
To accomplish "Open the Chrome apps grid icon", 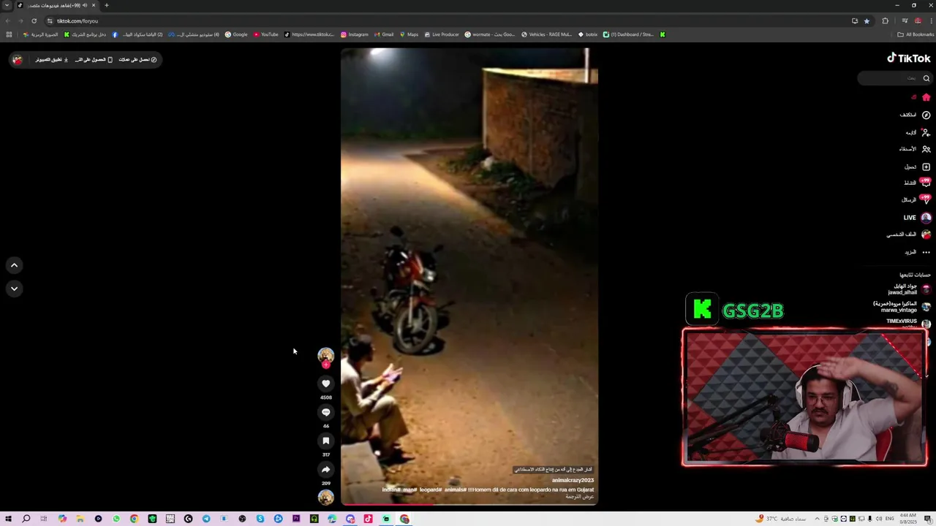I will tap(9, 34).
